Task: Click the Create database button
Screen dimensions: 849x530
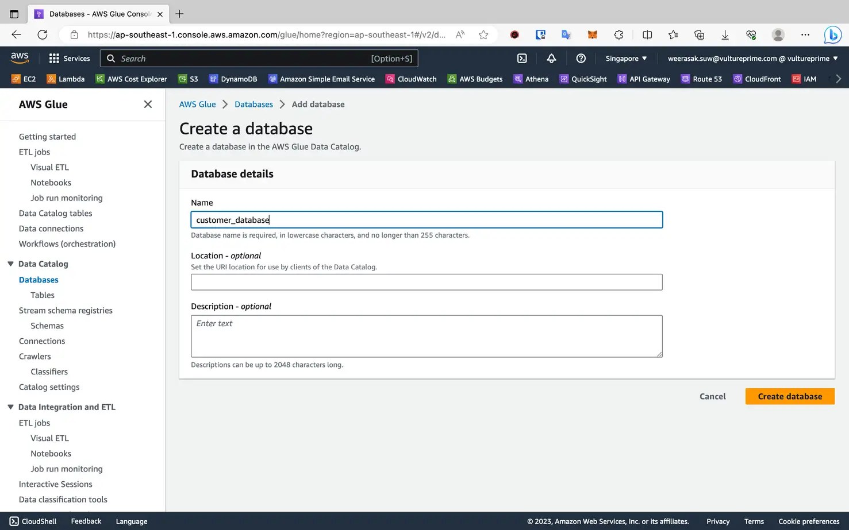Action: pyautogui.click(x=789, y=396)
